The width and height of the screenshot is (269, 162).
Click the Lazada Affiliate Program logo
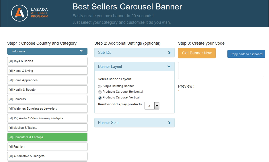30,13
